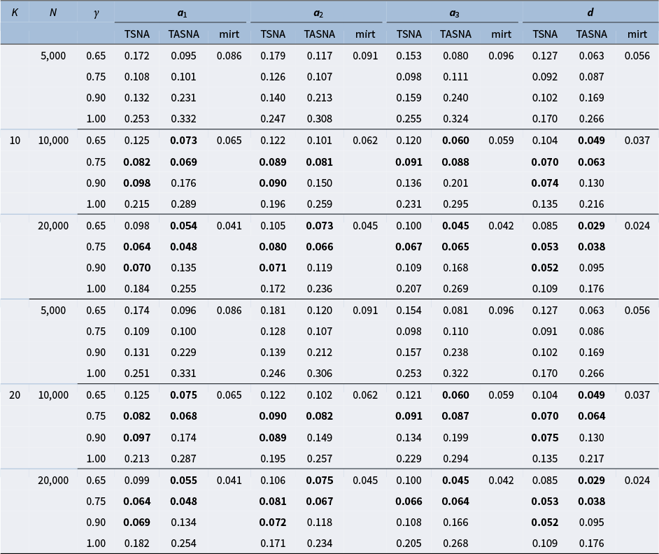Click the 0.332 value in a1 TASNA column
659x554 pixels.
coord(184,120)
